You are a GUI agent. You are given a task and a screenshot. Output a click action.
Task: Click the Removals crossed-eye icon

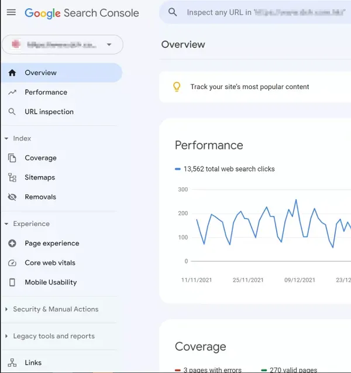point(12,197)
